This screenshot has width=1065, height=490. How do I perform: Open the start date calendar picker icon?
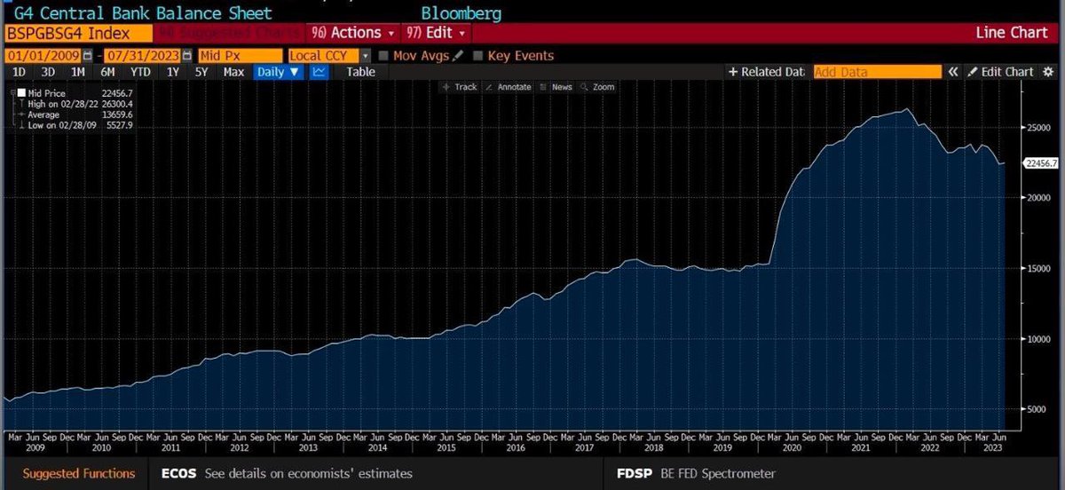(86, 55)
